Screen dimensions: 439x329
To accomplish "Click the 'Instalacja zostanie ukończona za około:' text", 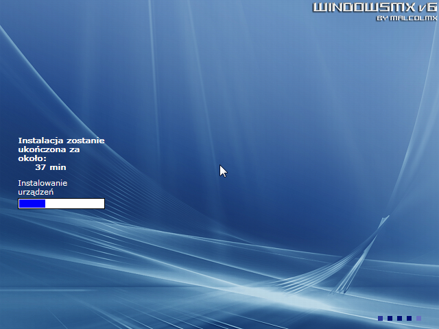I will tap(61, 149).
